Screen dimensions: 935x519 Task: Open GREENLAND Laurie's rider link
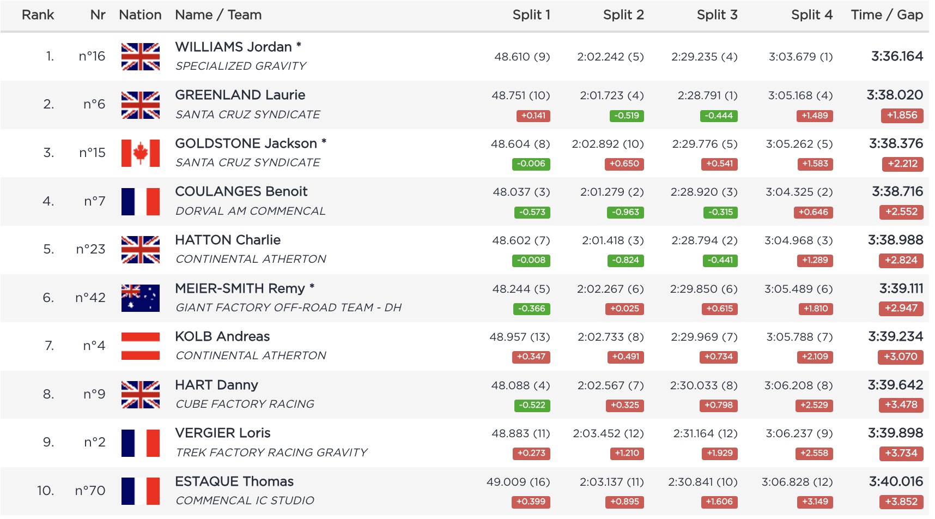(x=240, y=95)
